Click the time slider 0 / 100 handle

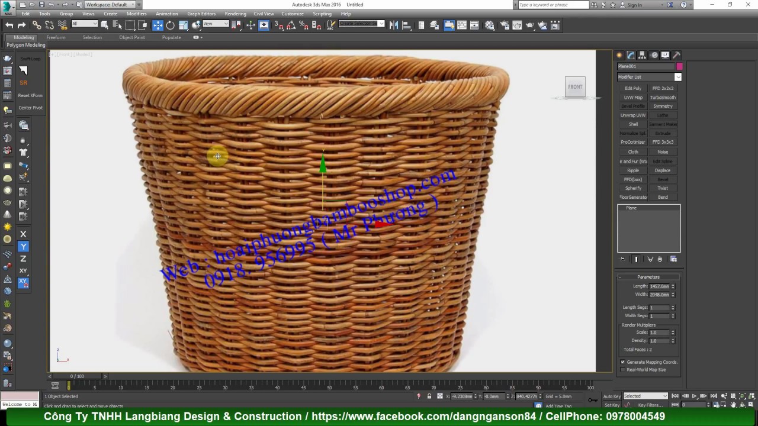pos(77,376)
